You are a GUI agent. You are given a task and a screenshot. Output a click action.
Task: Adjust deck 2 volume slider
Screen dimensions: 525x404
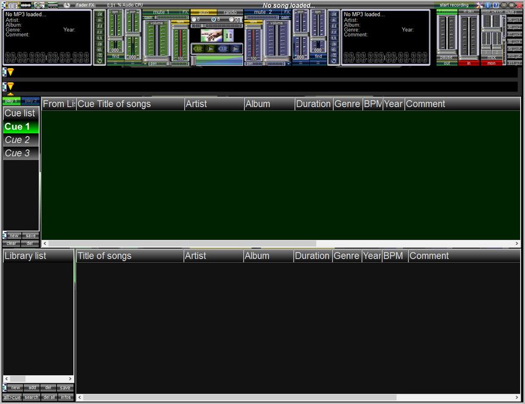click(x=277, y=40)
